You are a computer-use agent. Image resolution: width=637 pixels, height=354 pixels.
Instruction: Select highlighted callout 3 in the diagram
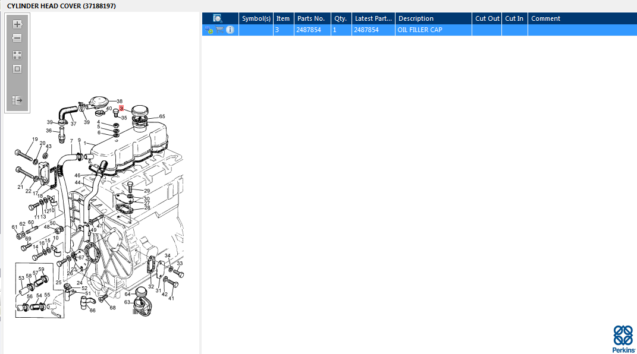(121, 109)
